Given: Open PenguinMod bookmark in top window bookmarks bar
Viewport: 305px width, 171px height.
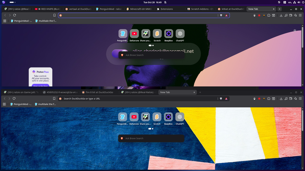Looking at the screenshot, I should [21, 21].
